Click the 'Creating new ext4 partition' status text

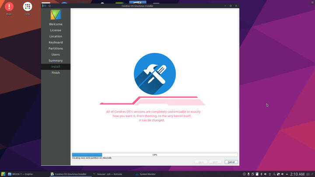[x=92, y=158]
